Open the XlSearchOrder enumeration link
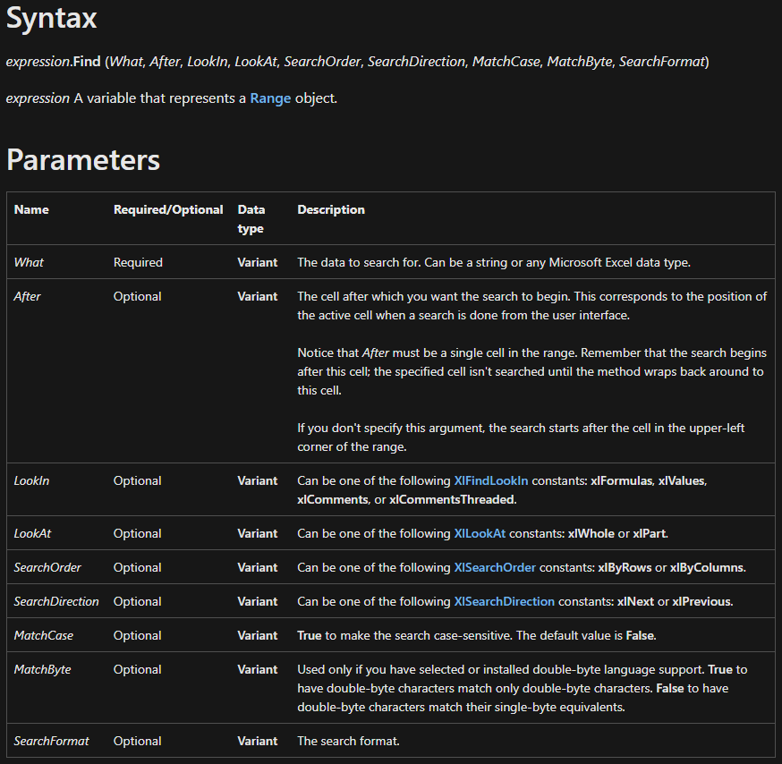Image resolution: width=782 pixels, height=764 pixels. pos(495,567)
